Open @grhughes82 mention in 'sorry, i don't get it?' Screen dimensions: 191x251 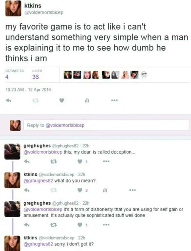pos(38,244)
